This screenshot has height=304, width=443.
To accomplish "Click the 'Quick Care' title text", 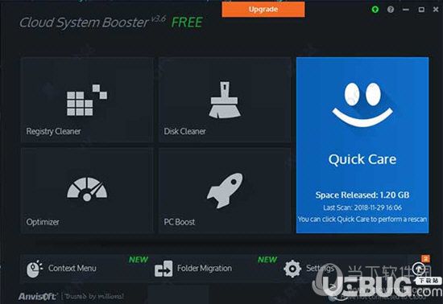I will pos(362,159).
